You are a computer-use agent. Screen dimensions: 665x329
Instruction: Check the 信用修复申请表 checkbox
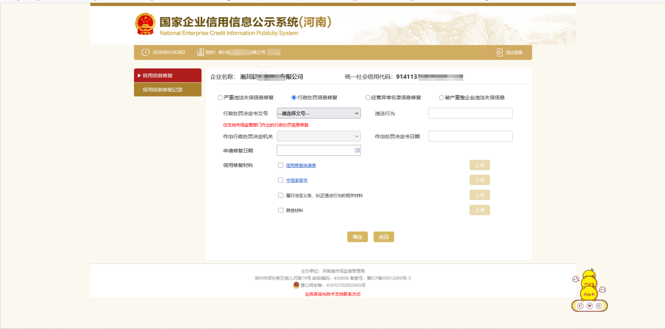281,165
